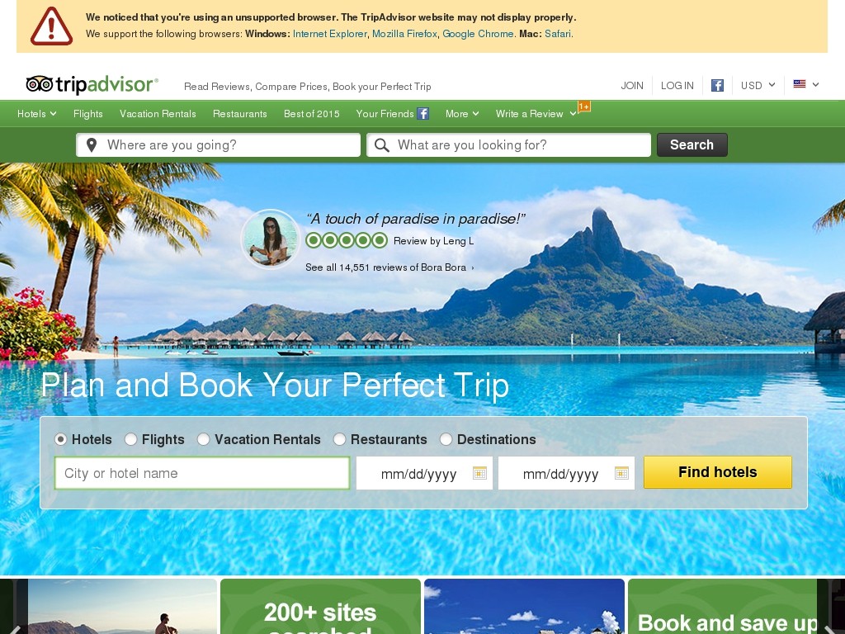The width and height of the screenshot is (845, 634).
Task: Click the 1+ notification badge
Action: (584, 106)
